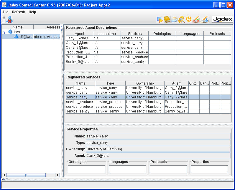Click the up arrow on bottom split divider
Image resolution: width=235 pixels, height=190 pixels.
click(x=4, y=179)
